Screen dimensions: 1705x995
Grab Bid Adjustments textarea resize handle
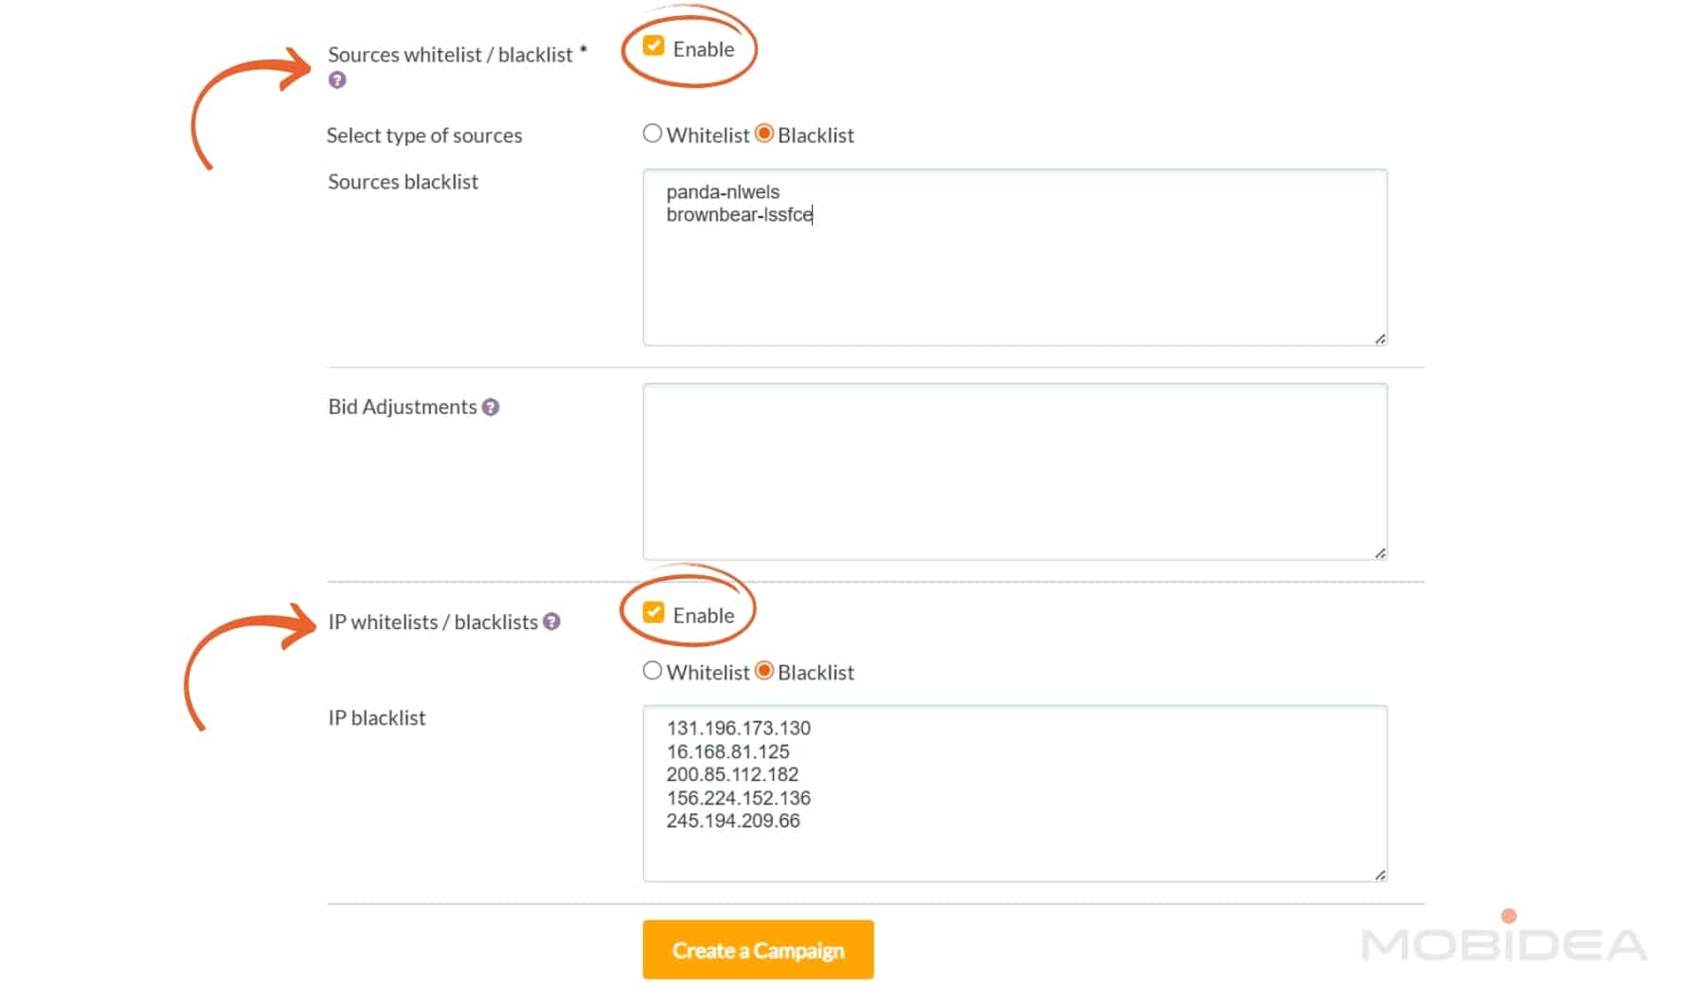click(x=1380, y=553)
